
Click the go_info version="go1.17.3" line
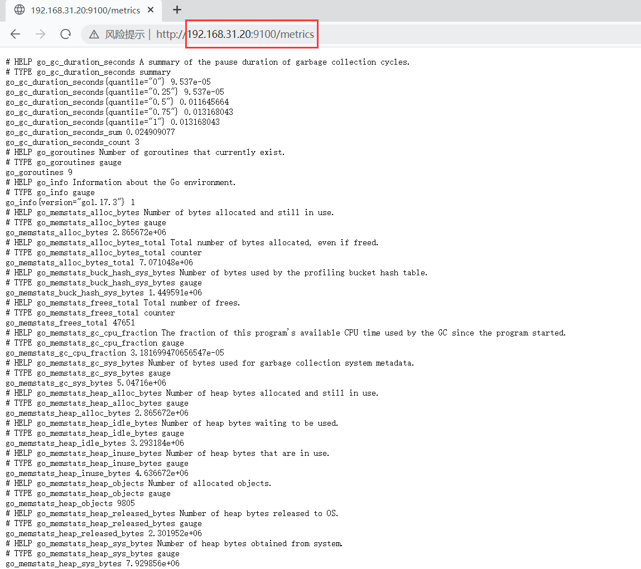[70, 202]
